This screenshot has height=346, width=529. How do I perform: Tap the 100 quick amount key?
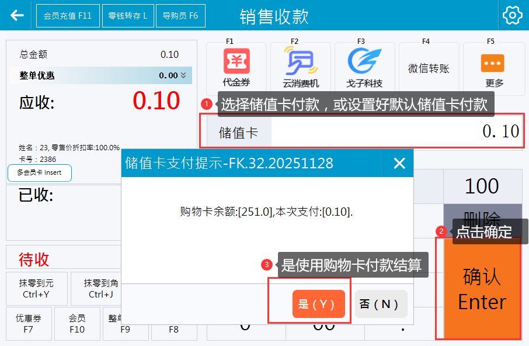pos(482,186)
